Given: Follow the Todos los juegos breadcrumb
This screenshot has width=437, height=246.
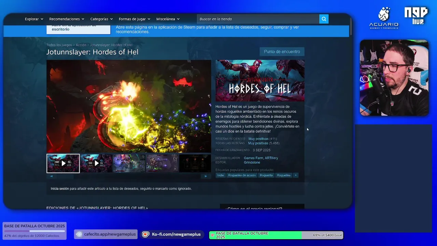Looking at the screenshot, I should pyautogui.click(x=59, y=45).
